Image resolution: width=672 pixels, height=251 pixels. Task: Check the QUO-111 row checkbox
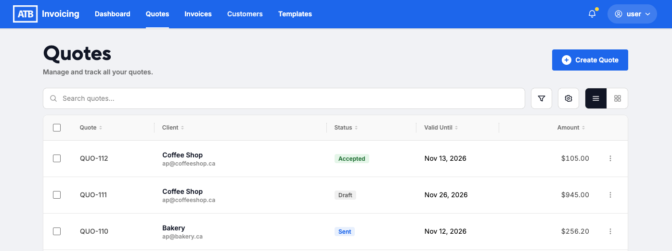(x=57, y=195)
